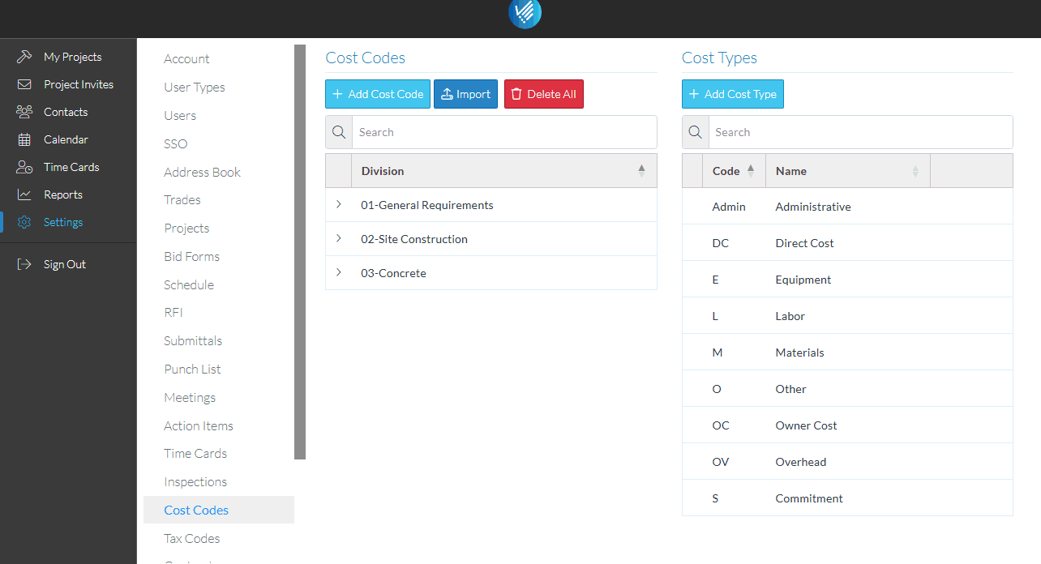Click the Settings gear icon
The width and height of the screenshot is (1041, 564).
24,222
